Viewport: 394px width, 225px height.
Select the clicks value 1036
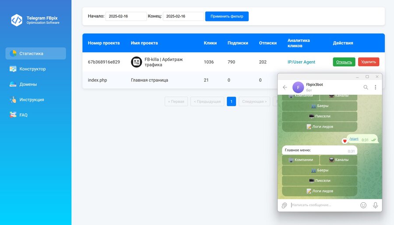click(x=209, y=62)
